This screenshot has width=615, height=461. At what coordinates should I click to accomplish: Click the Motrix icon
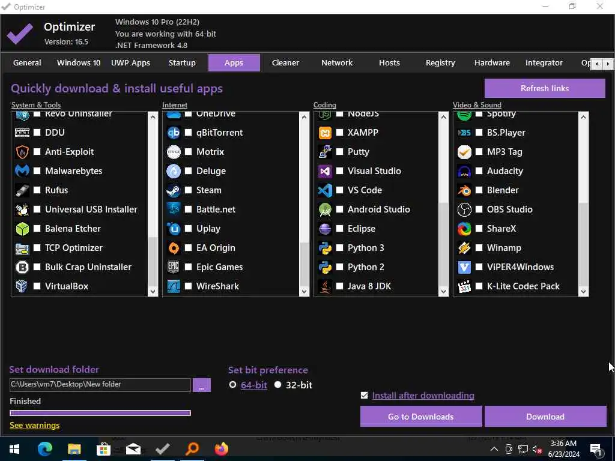click(174, 152)
